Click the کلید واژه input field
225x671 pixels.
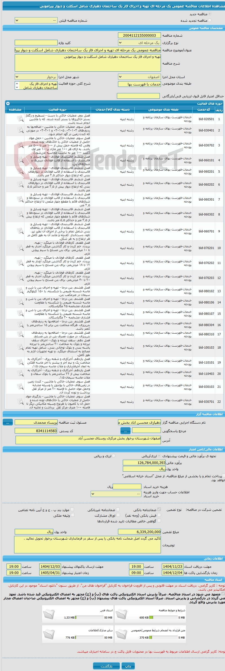pos(36,43)
